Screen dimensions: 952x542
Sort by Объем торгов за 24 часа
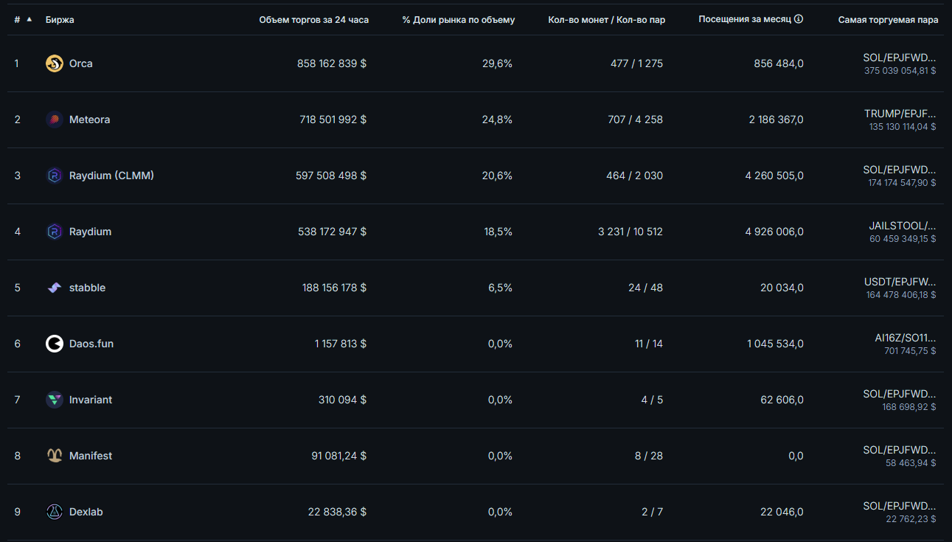click(314, 20)
